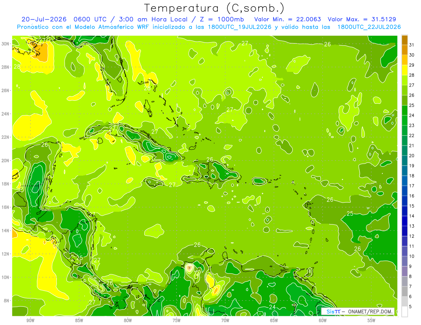The width and height of the screenshot is (421, 325).
Task: Click the 20N latitude axis label
Action: pos(5,160)
